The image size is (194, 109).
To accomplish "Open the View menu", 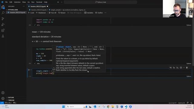I will [x=24, y=2].
